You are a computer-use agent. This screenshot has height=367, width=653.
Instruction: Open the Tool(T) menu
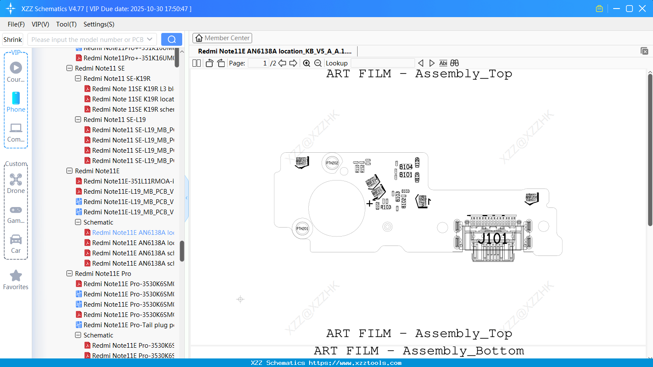coord(66,24)
